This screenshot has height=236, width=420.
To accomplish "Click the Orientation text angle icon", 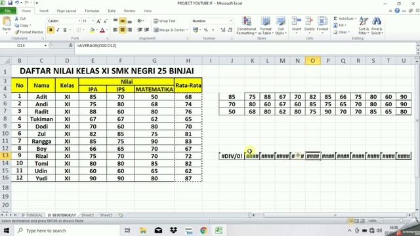I will point(140,21).
